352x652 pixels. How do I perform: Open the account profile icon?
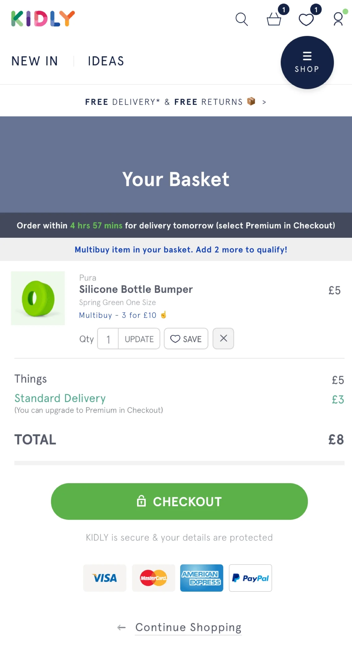(338, 19)
